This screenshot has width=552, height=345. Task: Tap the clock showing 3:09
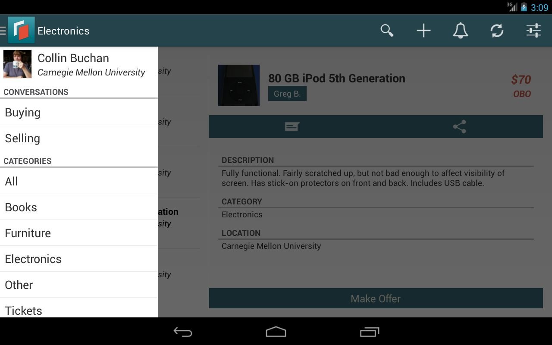pos(539,7)
